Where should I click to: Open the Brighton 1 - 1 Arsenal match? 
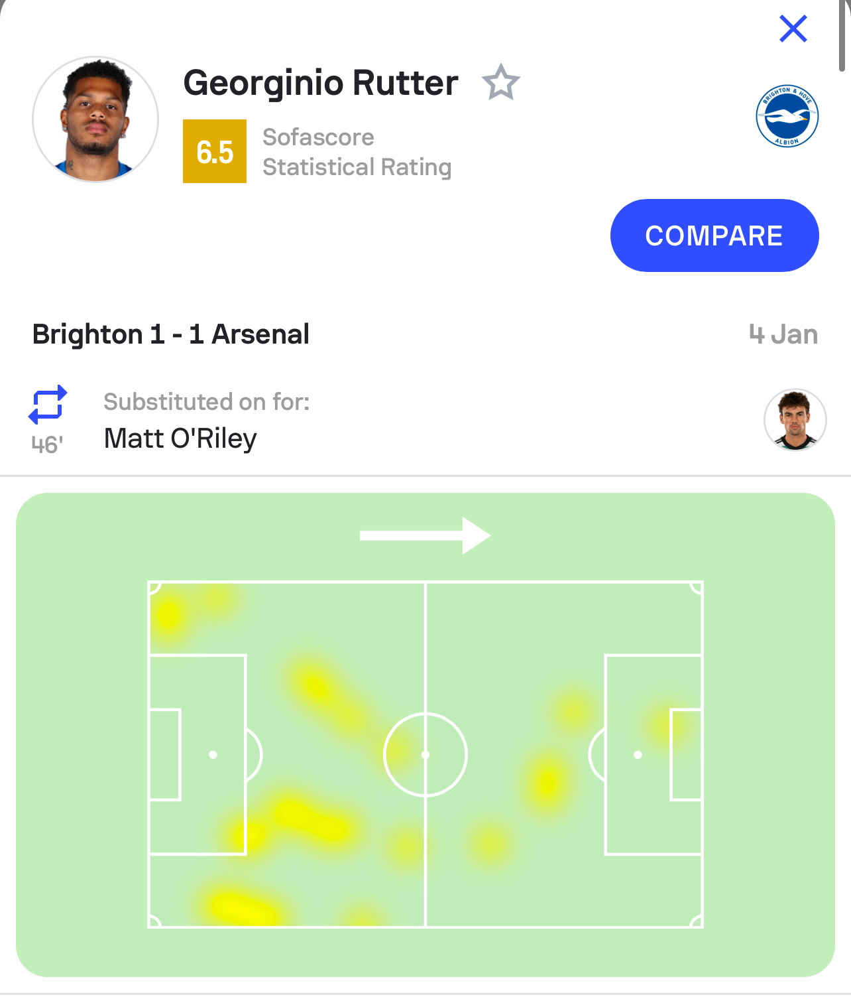(x=171, y=334)
